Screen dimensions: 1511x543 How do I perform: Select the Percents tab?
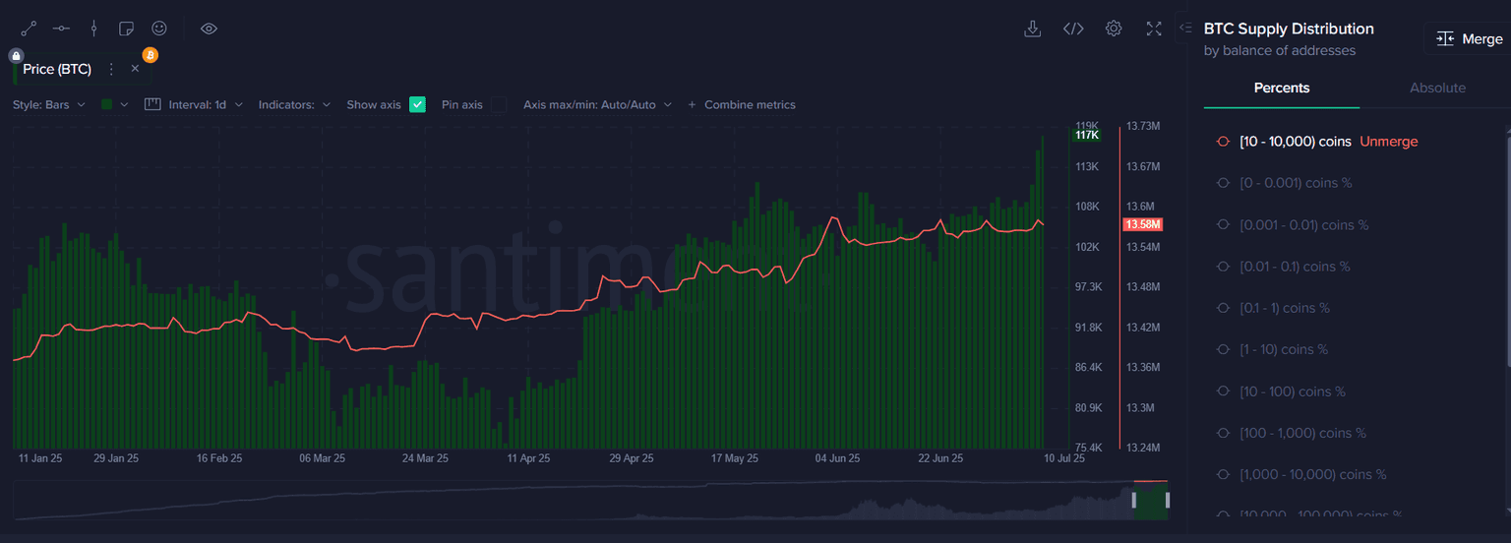(x=1281, y=88)
